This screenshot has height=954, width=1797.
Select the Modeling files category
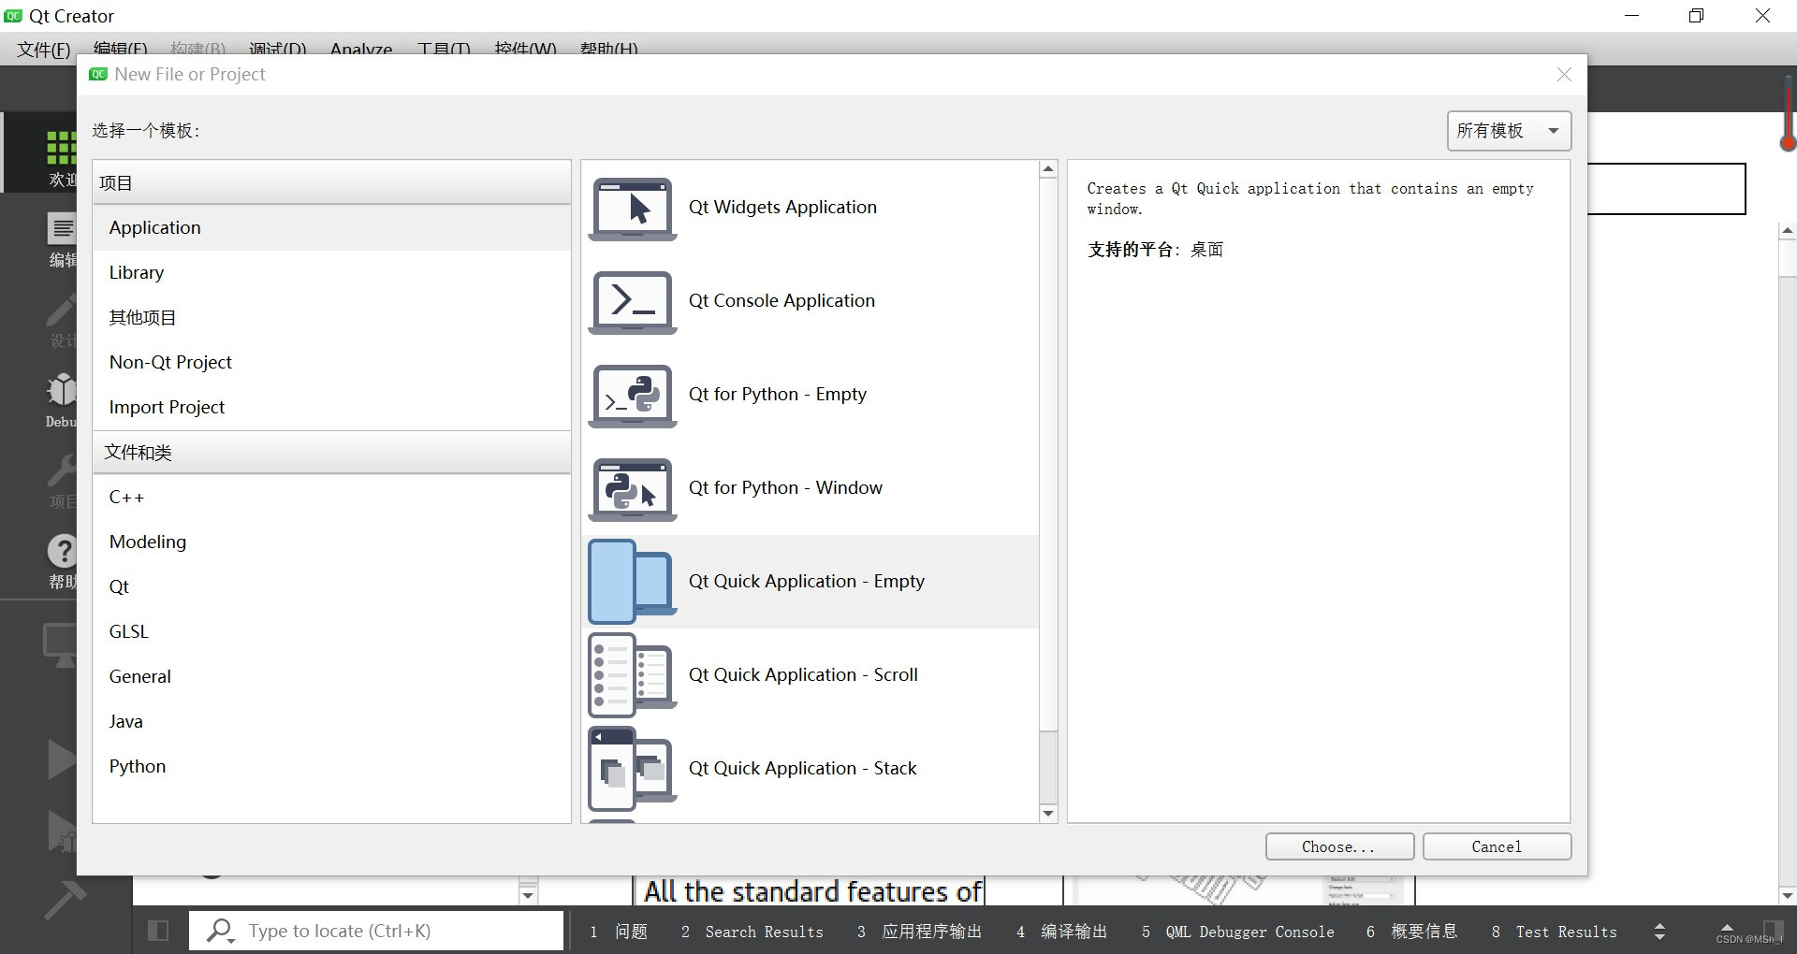(332, 542)
